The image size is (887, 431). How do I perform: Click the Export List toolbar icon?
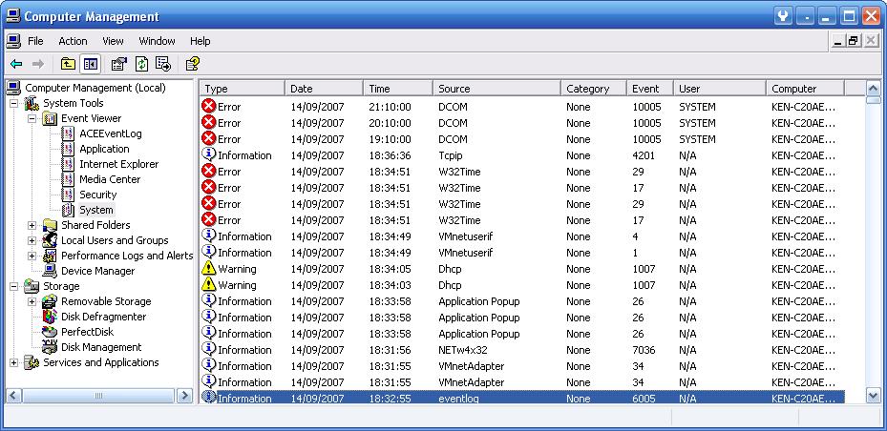pos(163,64)
